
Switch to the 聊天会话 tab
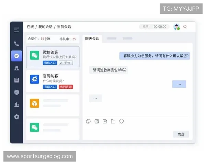click(92, 38)
